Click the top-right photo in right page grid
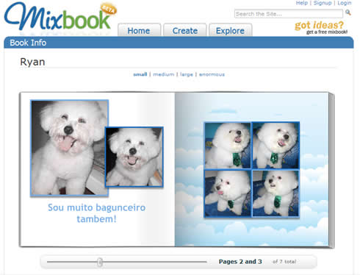This screenshot has width=360, height=275. pyautogui.click(x=276, y=146)
